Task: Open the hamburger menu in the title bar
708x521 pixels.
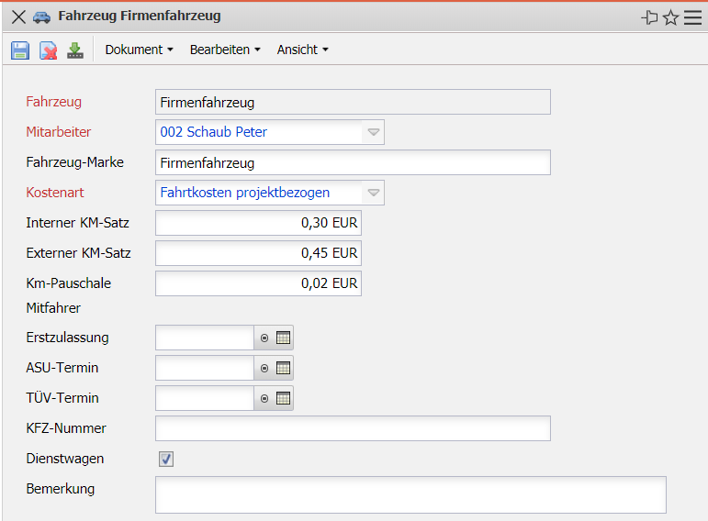Action: point(692,17)
